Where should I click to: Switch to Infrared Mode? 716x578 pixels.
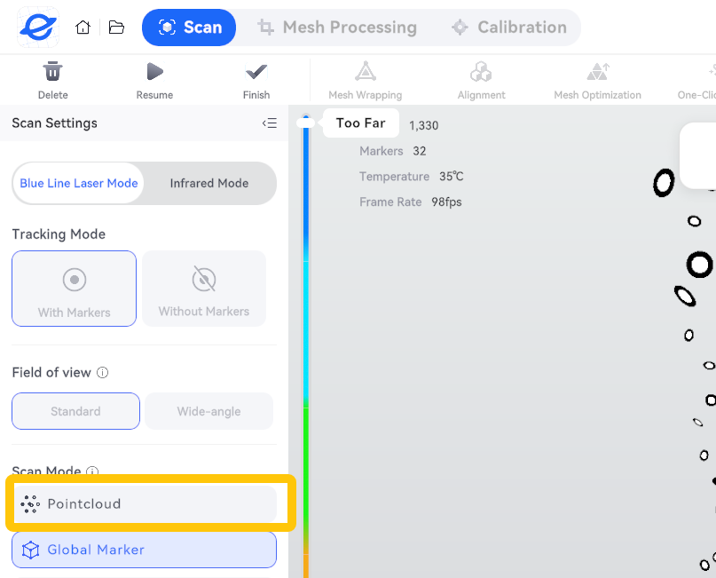click(209, 183)
